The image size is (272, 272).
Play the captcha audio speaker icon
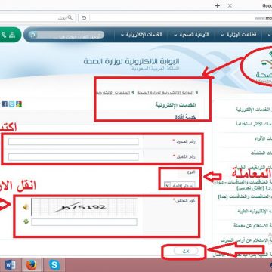tap(26, 207)
